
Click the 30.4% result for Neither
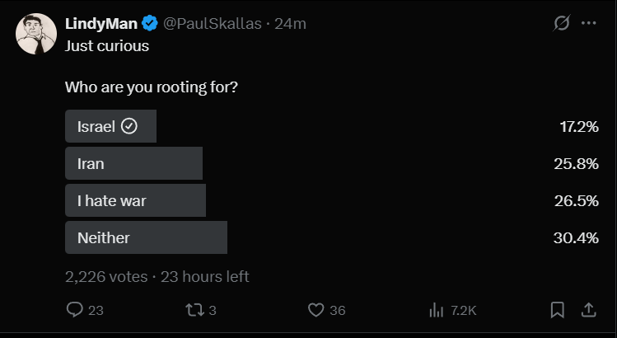pyautogui.click(x=576, y=237)
